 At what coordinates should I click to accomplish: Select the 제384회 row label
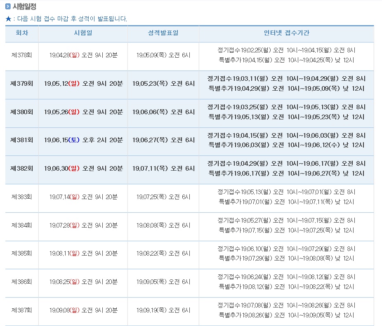point(22,225)
